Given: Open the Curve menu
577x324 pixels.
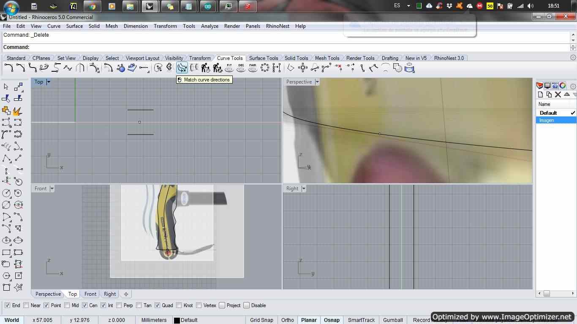Looking at the screenshot, I should coord(54,26).
